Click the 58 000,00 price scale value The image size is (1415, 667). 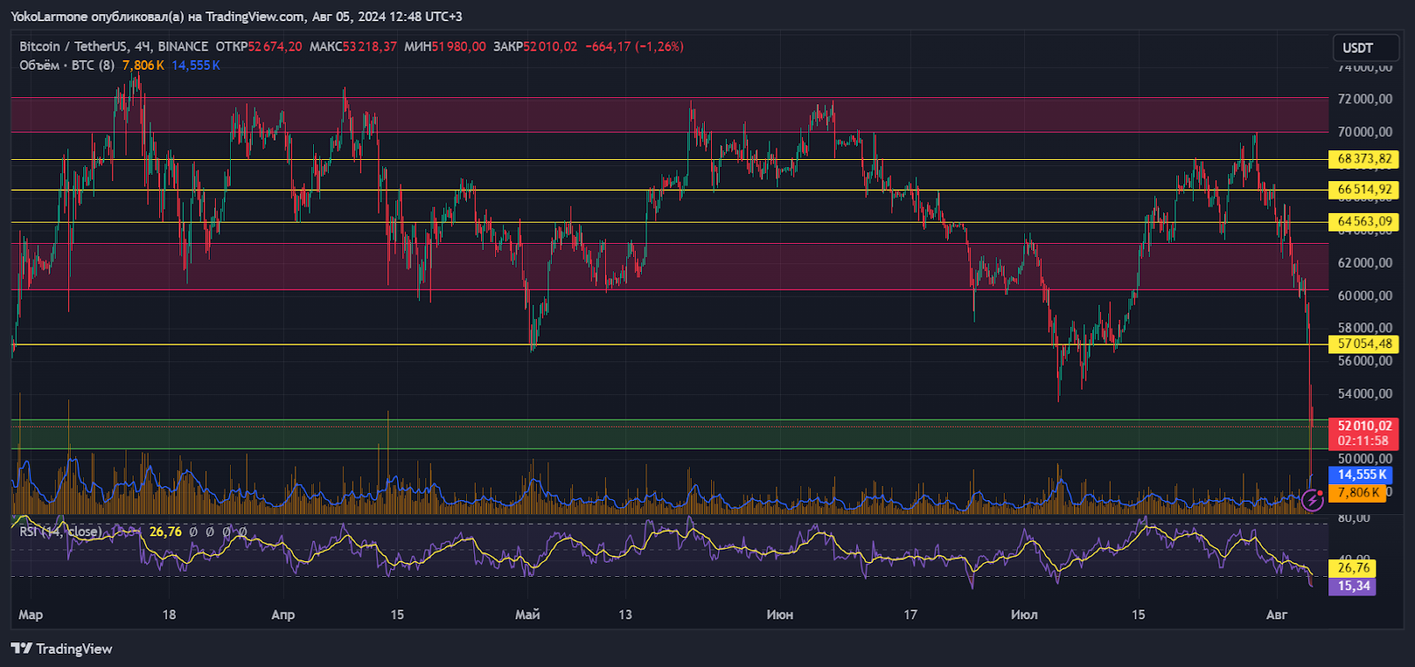point(1365,328)
